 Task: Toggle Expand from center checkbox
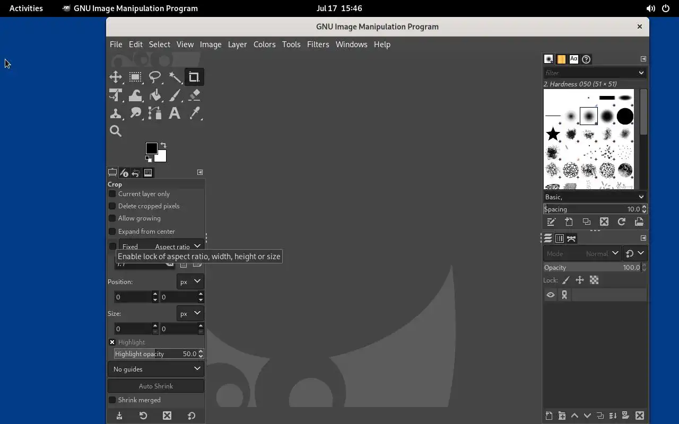pyautogui.click(x=112, y=232)
